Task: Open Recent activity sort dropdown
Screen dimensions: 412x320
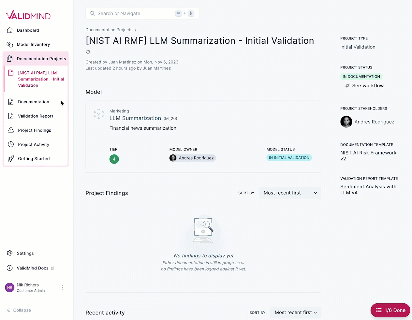Action: tap(296, 313)
